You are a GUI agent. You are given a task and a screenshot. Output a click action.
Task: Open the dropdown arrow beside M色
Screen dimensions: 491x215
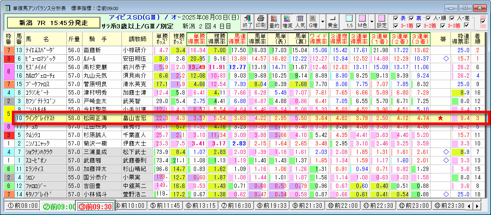coord(372,22)
